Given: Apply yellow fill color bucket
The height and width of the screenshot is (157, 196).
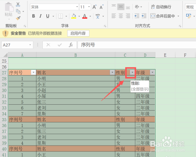Looking at the screenshot, I should tap(74, 16).
